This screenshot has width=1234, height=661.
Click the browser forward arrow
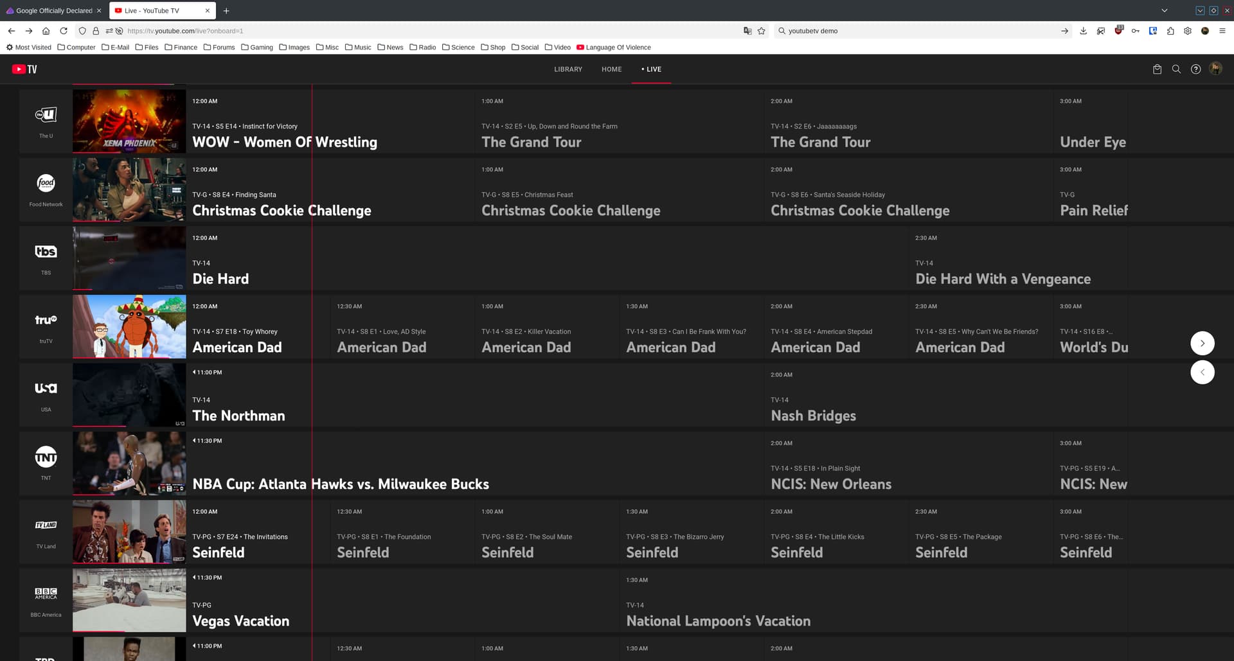coord(29,31)
